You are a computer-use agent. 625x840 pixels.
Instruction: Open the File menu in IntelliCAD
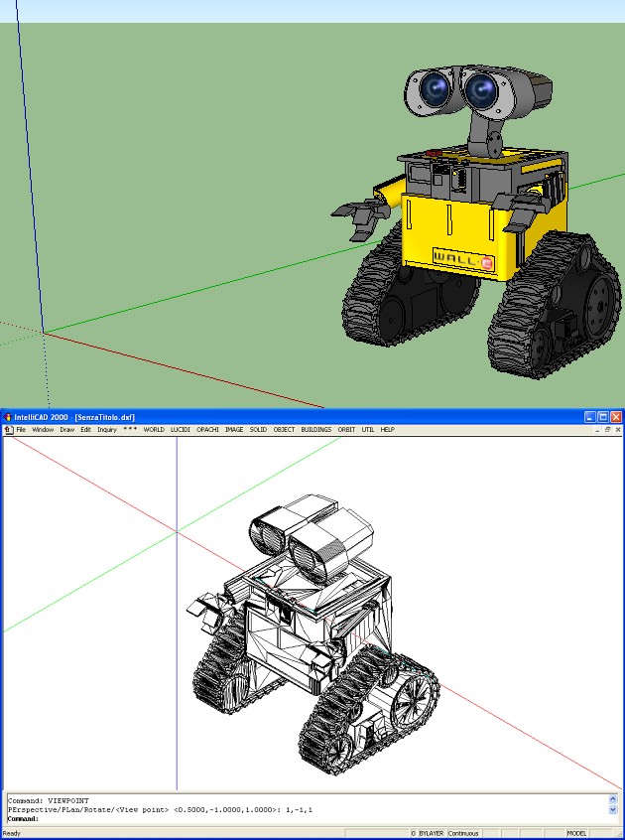21,430
